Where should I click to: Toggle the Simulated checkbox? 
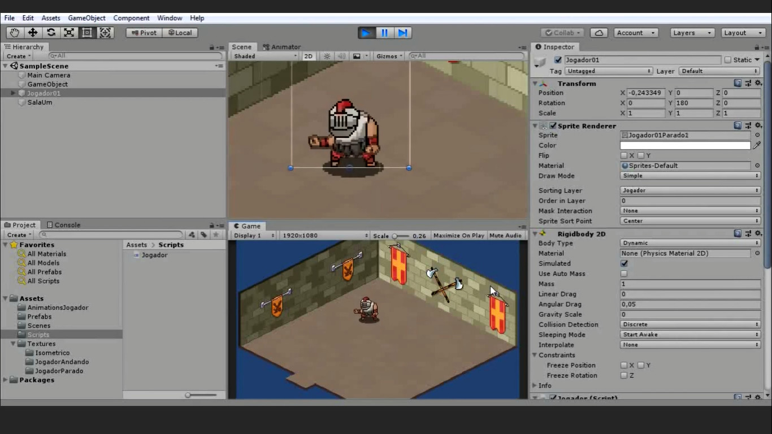[624, 263]
